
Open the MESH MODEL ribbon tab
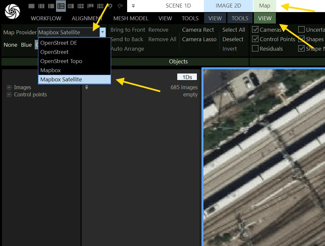point(131,18)
